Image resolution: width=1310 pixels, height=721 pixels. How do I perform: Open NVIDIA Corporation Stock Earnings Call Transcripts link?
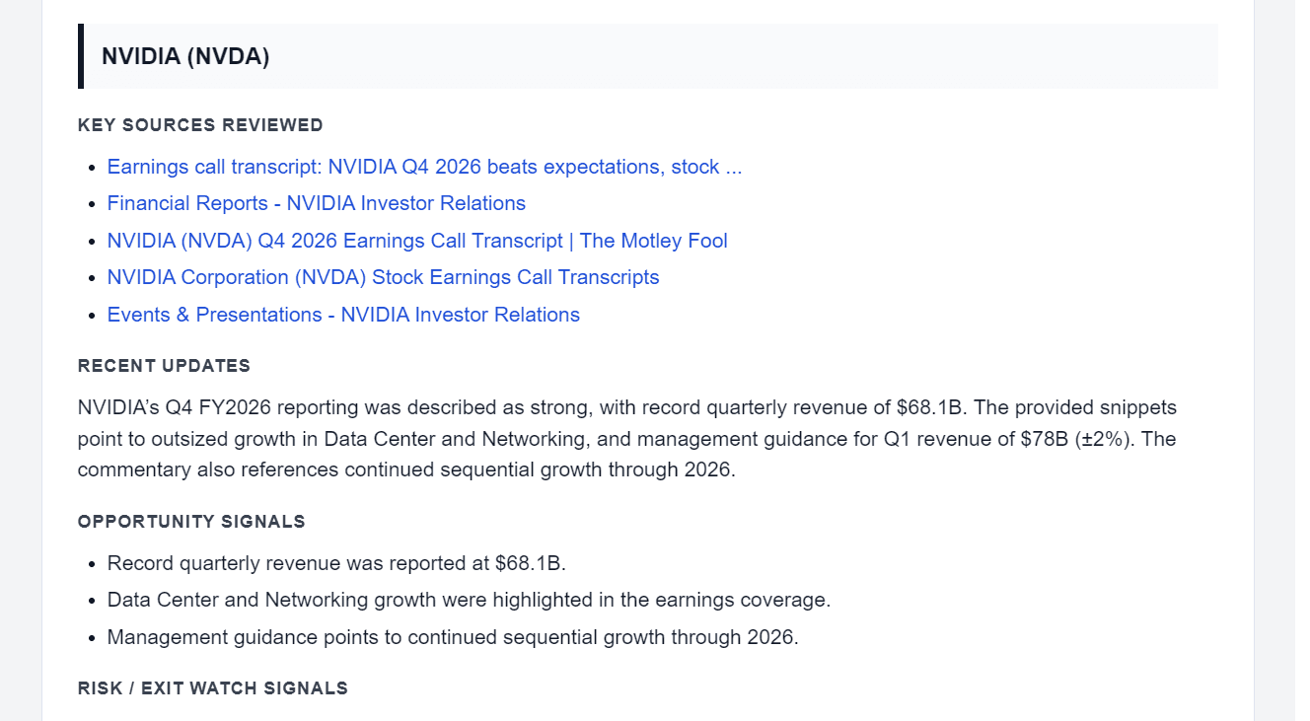(383, 277)
